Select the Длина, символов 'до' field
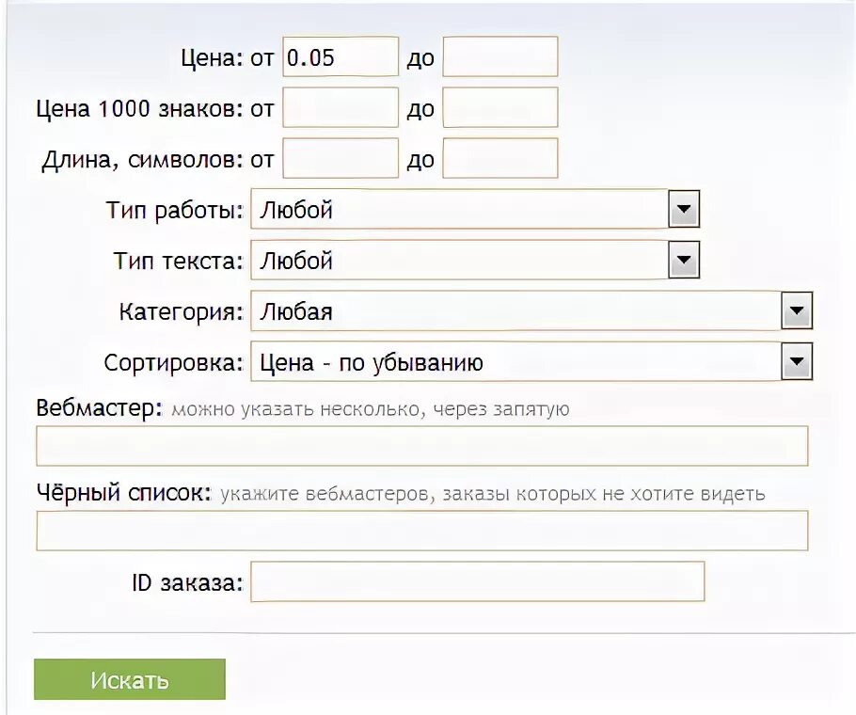The width and height of the screenshot is (856, 715). point(500,158)
